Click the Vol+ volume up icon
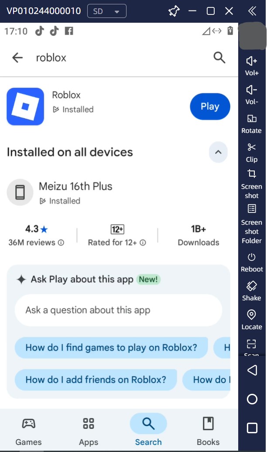The width and height of the screenshot is (267, 452). [x=251, y=61]
